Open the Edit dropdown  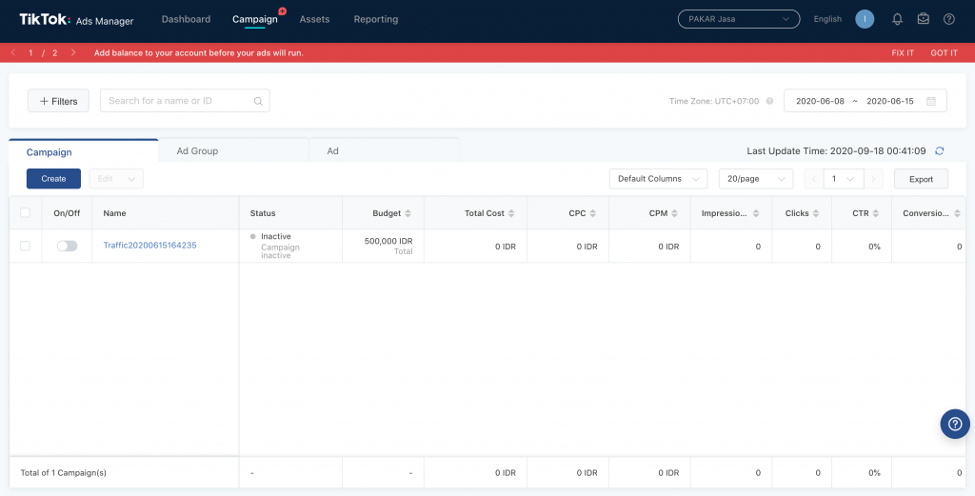(116, 179)
